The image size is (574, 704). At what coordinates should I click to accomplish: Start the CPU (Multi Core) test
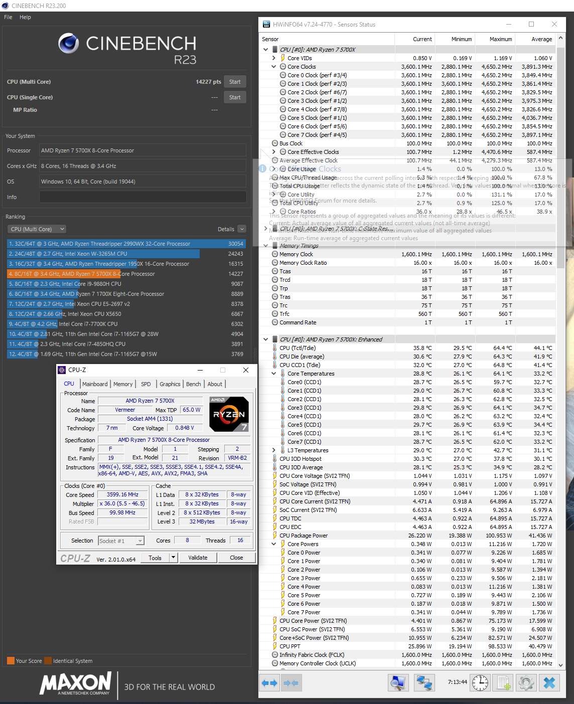235,82
